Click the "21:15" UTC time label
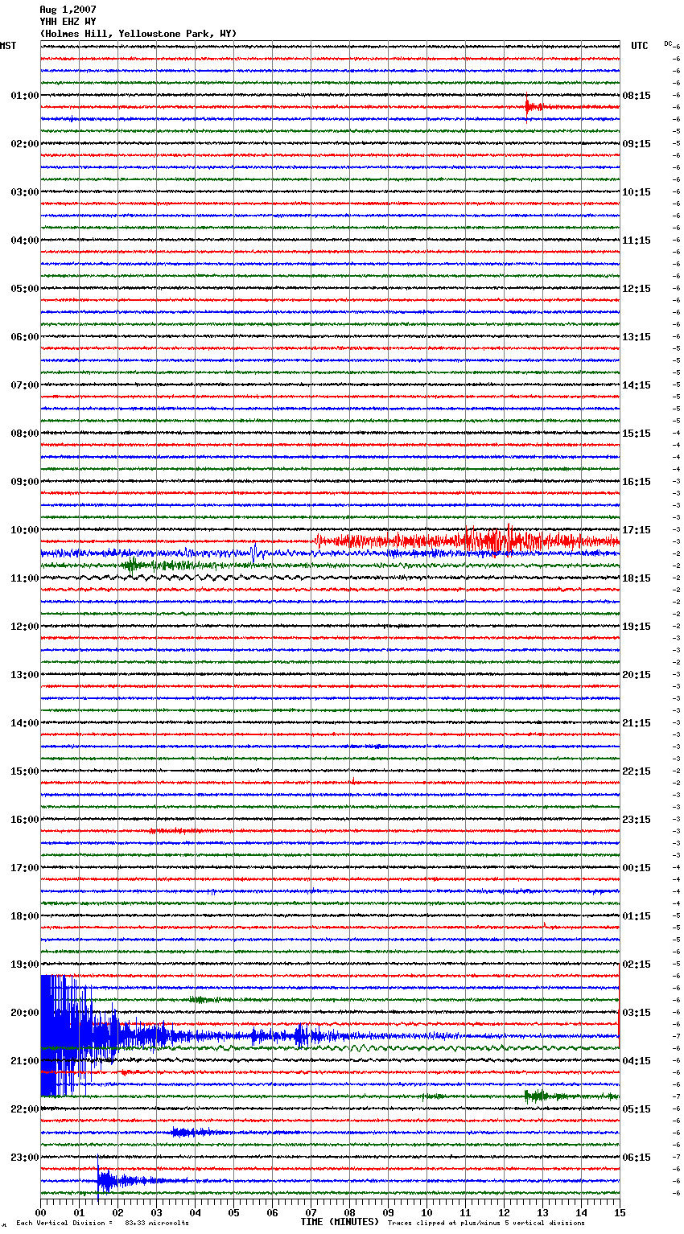Screen dimensions: 684x1234 click(637, 723)
